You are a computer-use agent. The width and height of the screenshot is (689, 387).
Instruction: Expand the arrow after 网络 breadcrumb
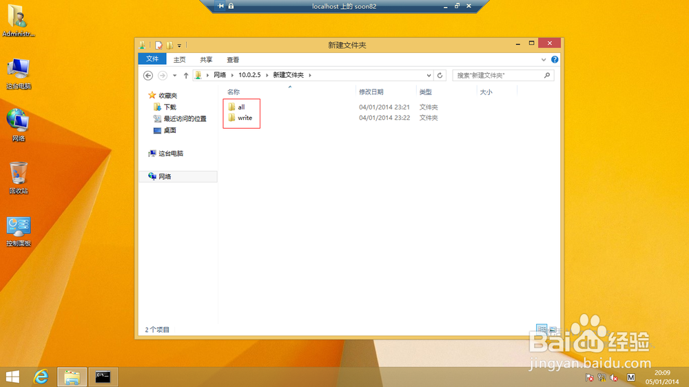pos(232,75)
